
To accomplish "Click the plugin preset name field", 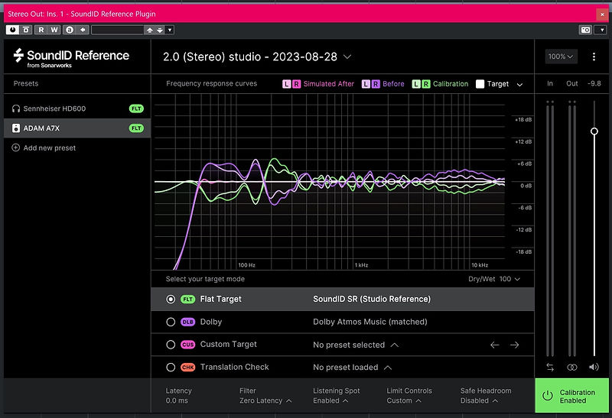I will (118, 30).
